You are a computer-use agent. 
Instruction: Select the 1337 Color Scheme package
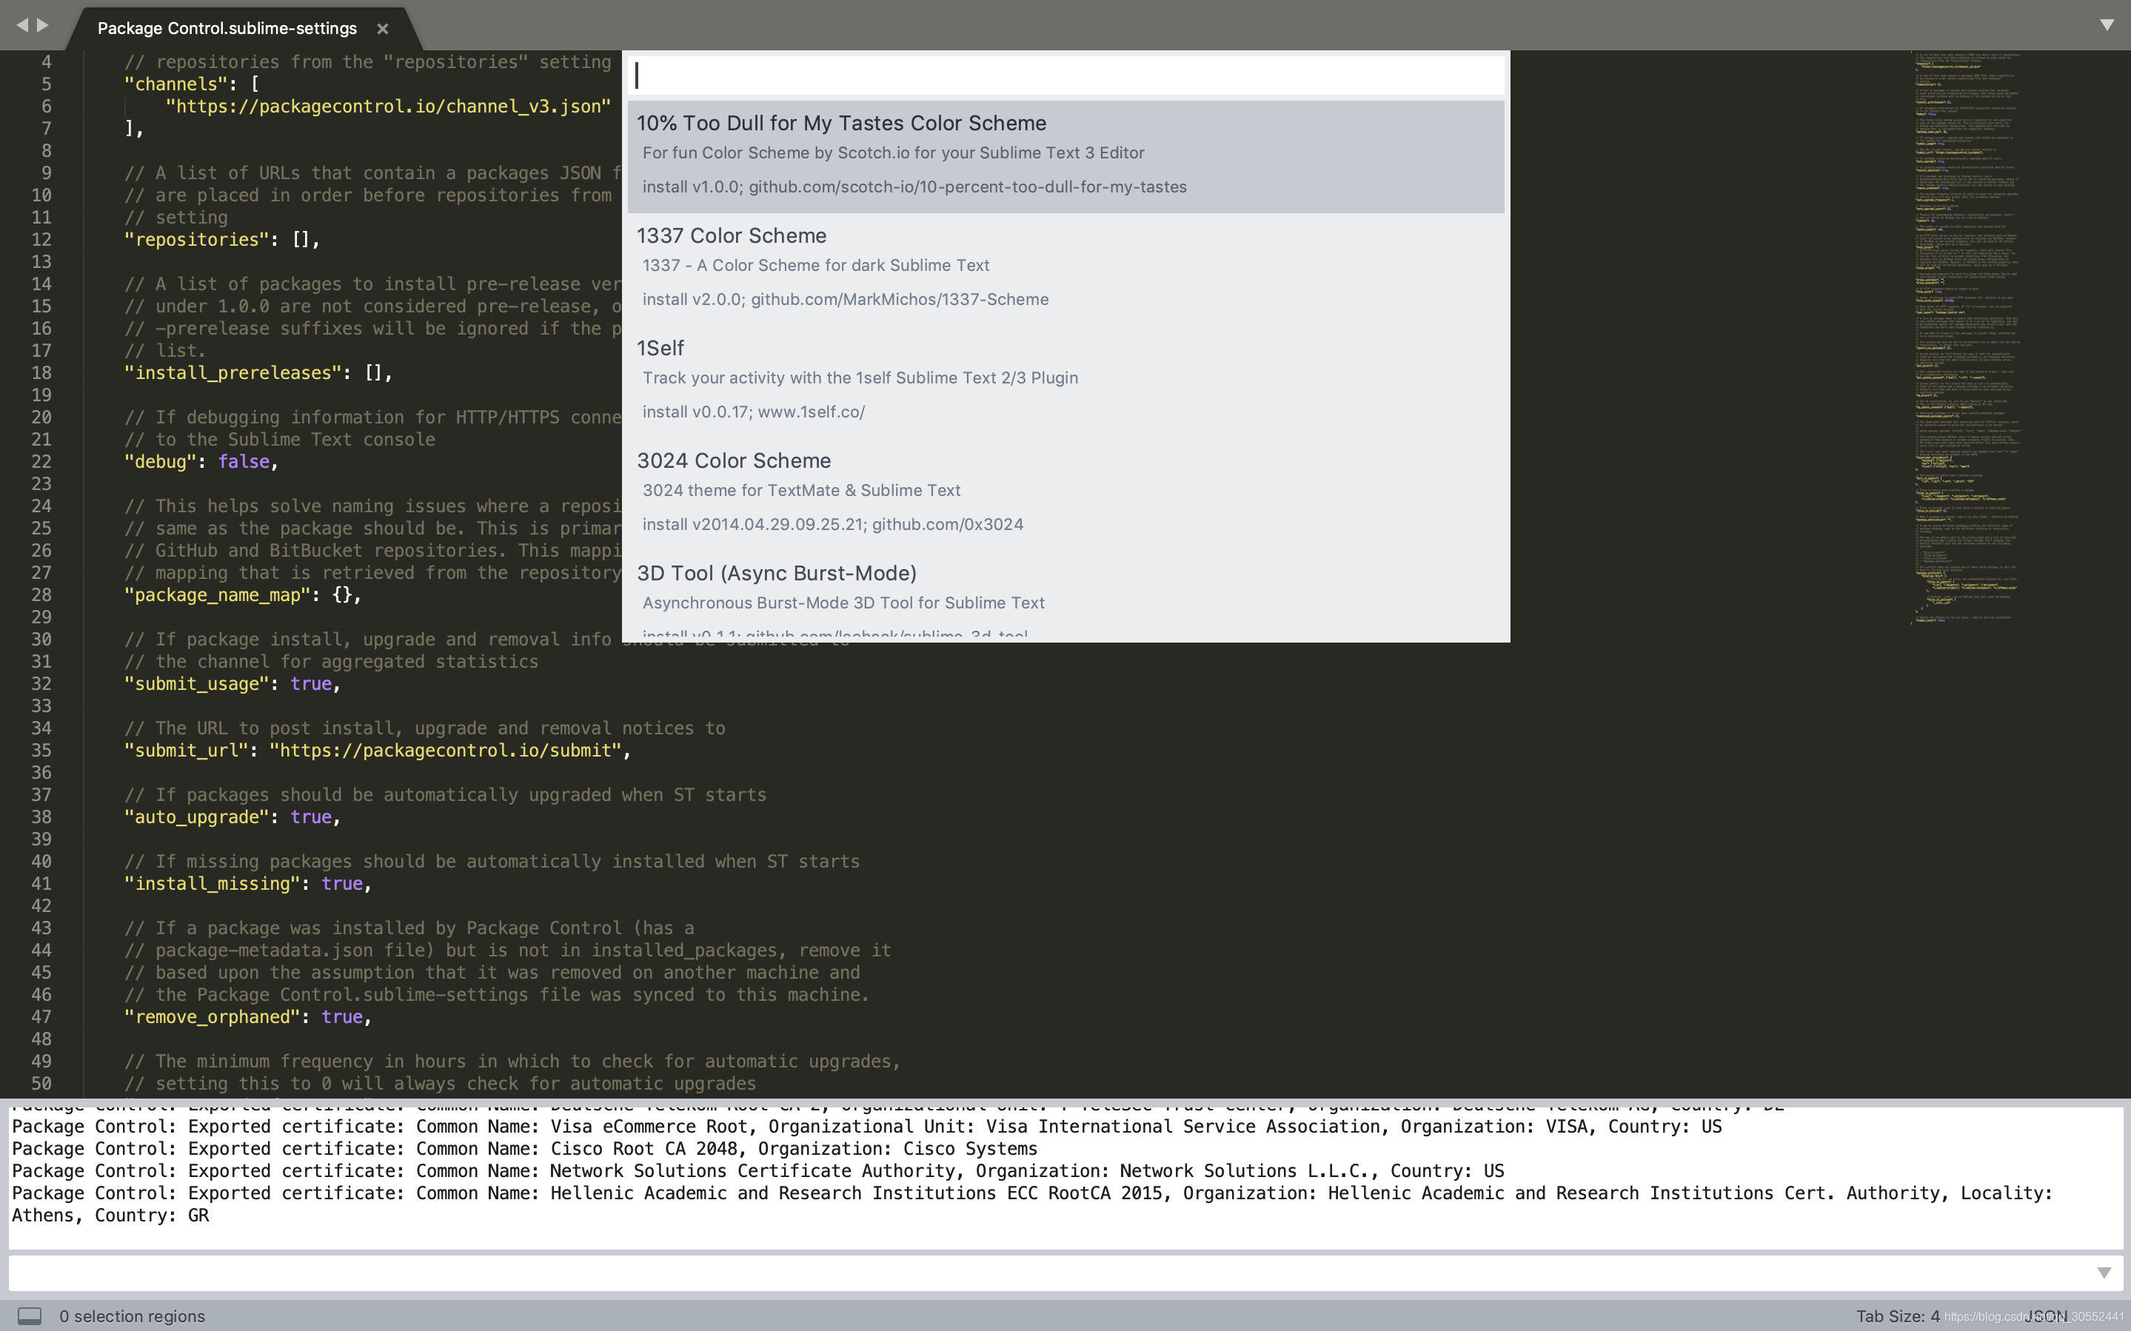[1066, 269]
